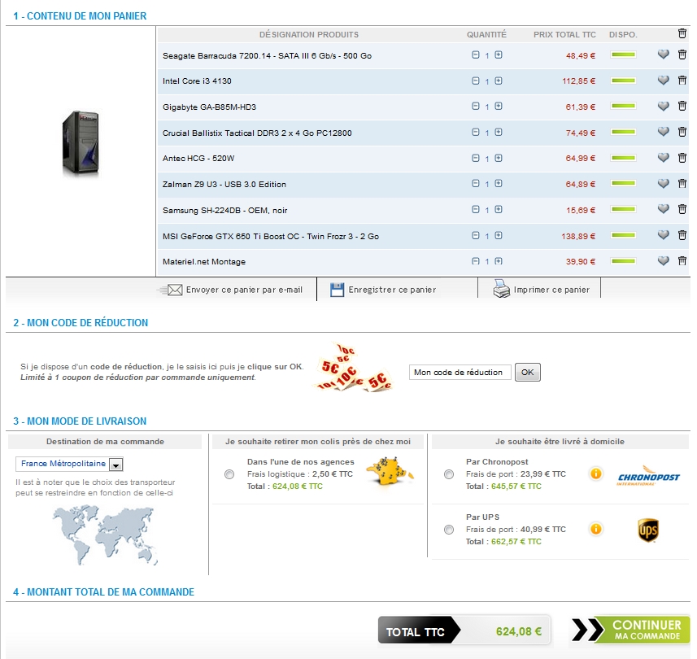The image size is (697, 659).
Task: Continue the order with Continuer ma commande
Action: (x=631, y=630)
